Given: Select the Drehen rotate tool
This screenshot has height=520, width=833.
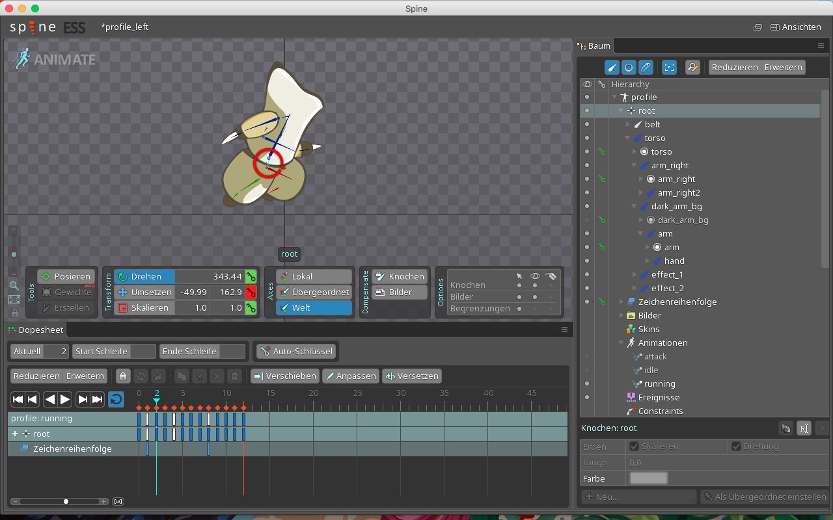Looking at the screenshot, I should pos(144,277).
